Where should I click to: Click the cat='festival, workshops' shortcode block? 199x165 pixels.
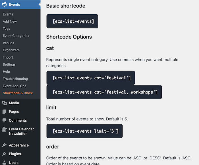click(x=104, y=92)
